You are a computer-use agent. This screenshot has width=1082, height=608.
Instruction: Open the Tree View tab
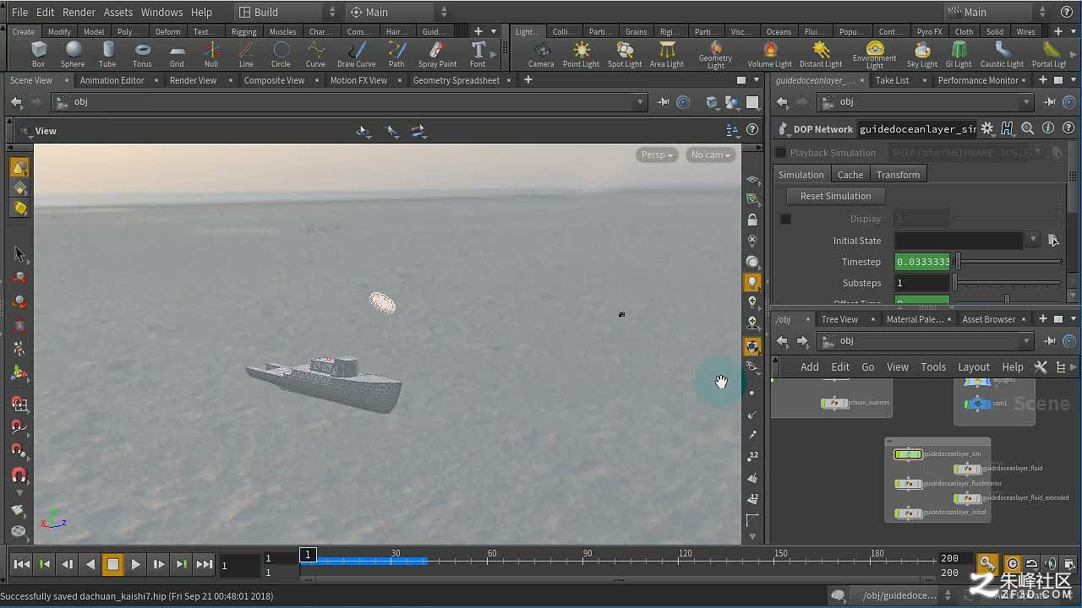coord(839,319)
